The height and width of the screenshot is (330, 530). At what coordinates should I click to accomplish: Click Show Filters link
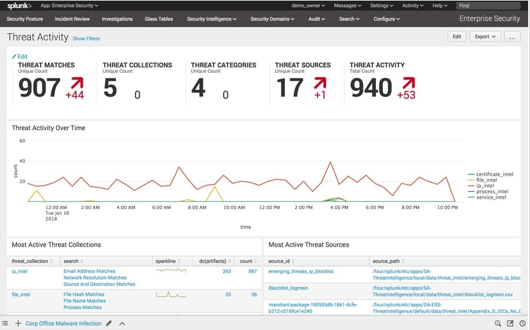tap(86, 39)
